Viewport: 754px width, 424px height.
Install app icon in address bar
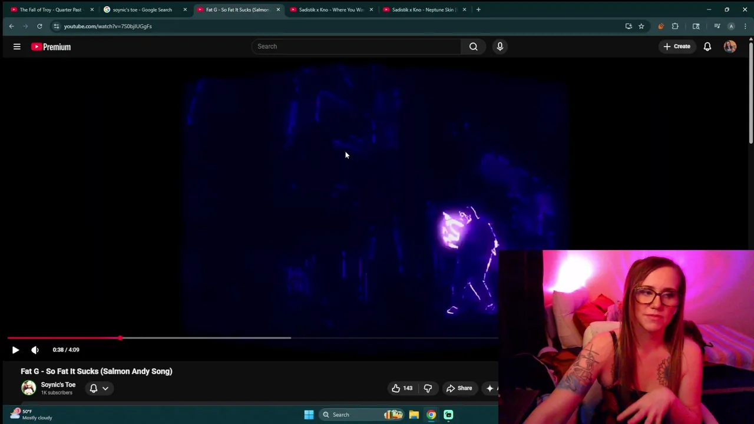click(x=629, y=26)
